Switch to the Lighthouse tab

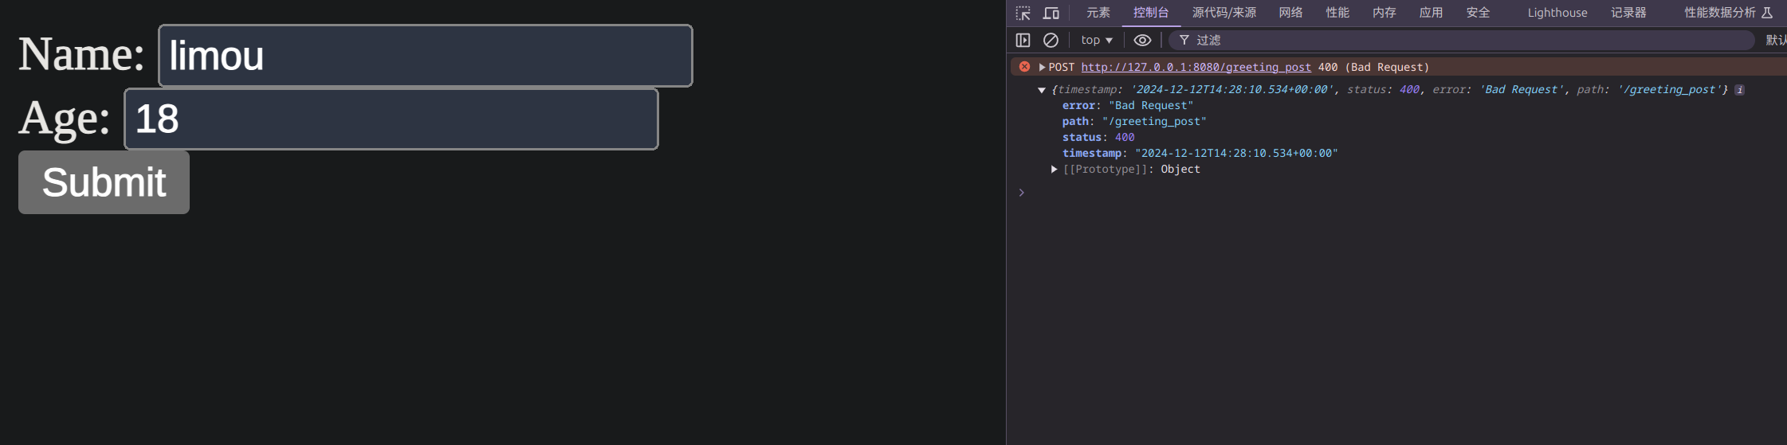tap(1557, 13)
